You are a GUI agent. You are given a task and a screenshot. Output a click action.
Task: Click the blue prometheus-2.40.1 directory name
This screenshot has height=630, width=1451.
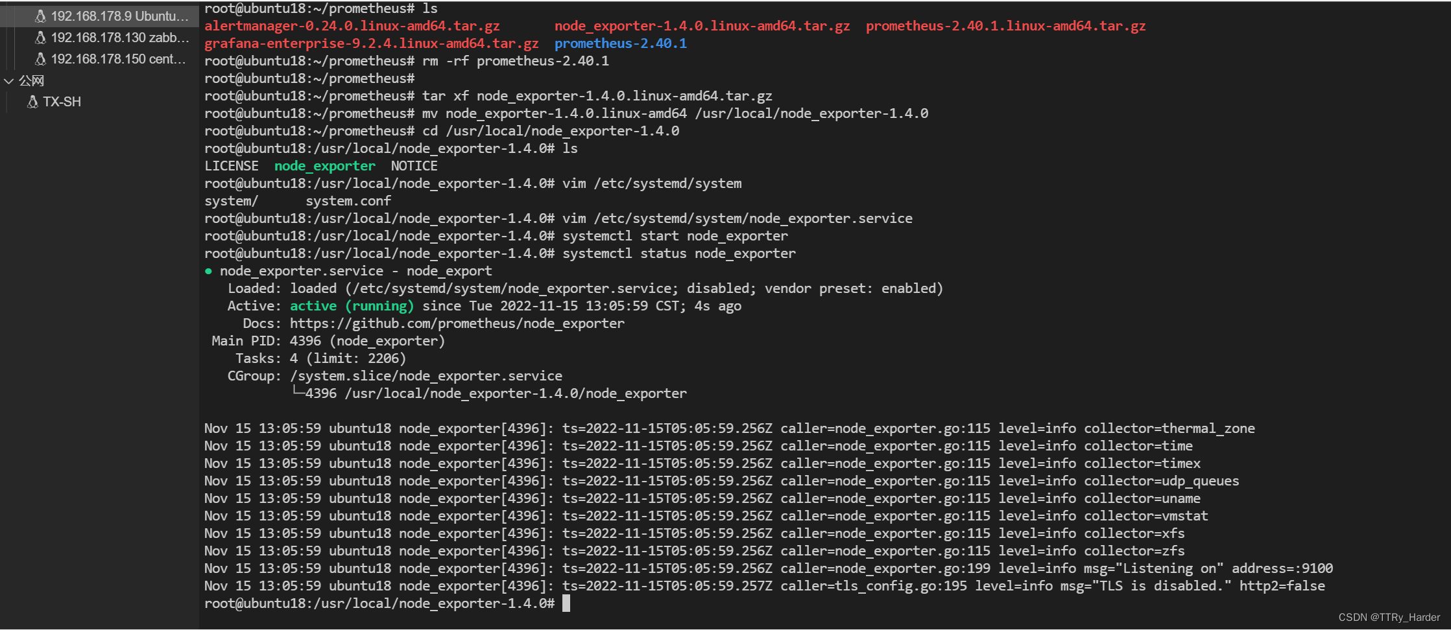click(x=620, y=43)
